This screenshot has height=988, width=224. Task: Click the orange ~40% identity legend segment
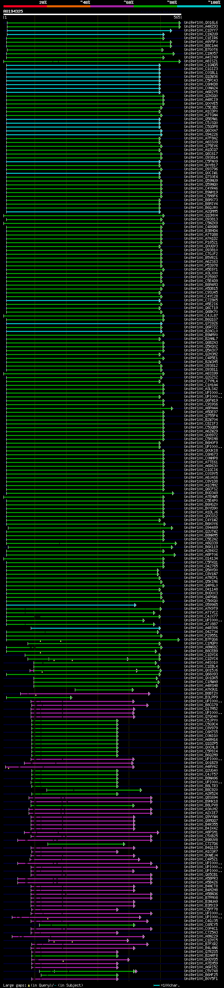point(69,6)
